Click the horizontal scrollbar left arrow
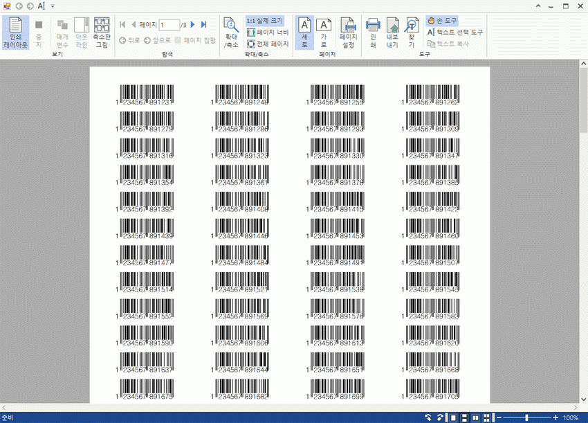Image resolution: width=588 pixels, height=423 pixels. [x=3, y=407]
